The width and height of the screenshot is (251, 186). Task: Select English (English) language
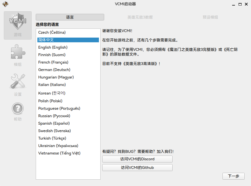(68, 48)
